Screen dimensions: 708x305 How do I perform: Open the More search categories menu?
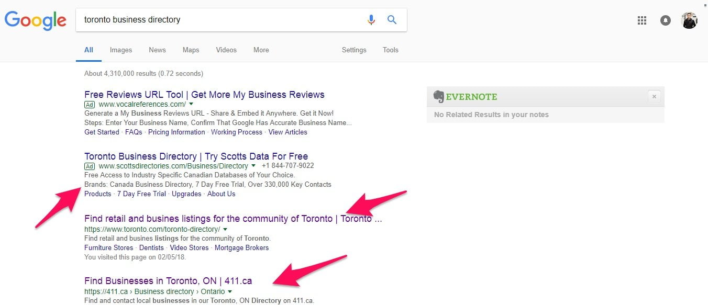tap(261, 50)
